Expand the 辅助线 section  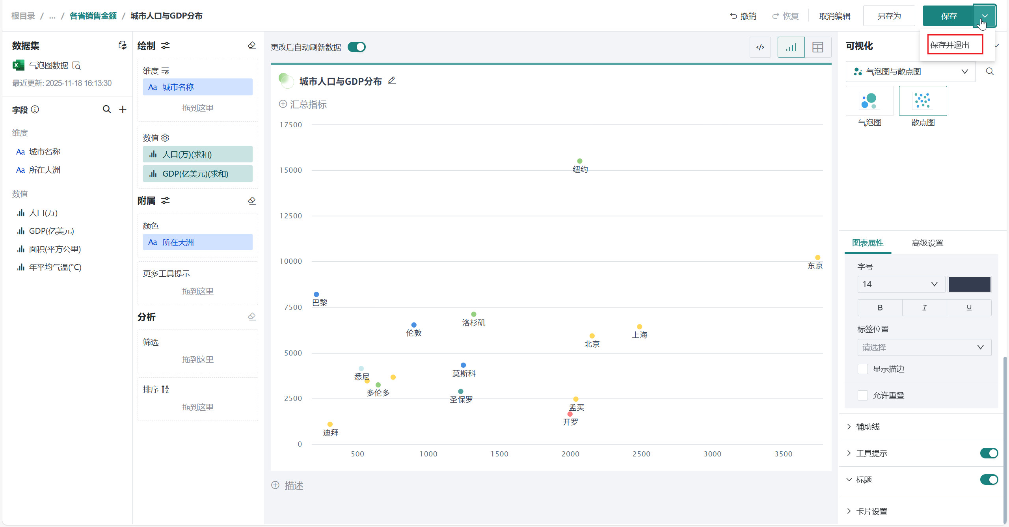click(x=867, y=426)
